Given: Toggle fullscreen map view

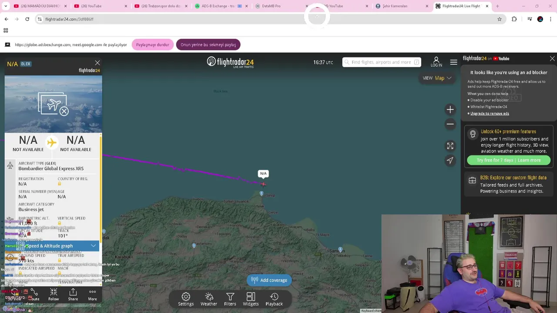Looking at the screenshot, I should (450, 146).
